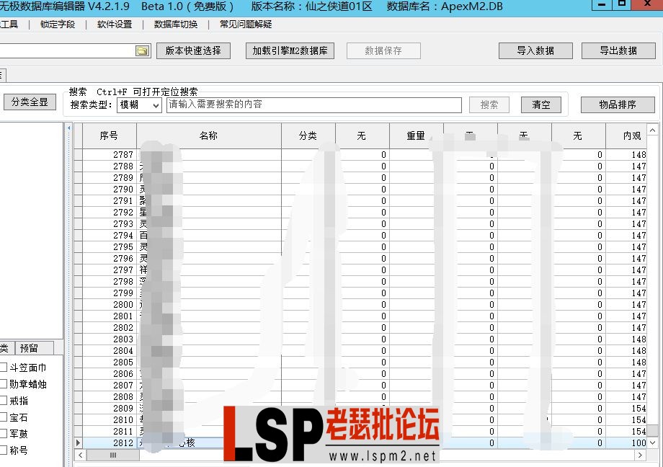This screenshot has height=467, width=663.
Task: Select the row numbered 2787
Action: click(360, 155)
